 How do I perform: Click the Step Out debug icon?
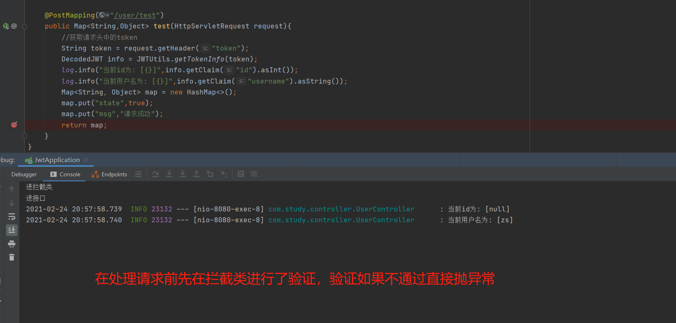196,174
